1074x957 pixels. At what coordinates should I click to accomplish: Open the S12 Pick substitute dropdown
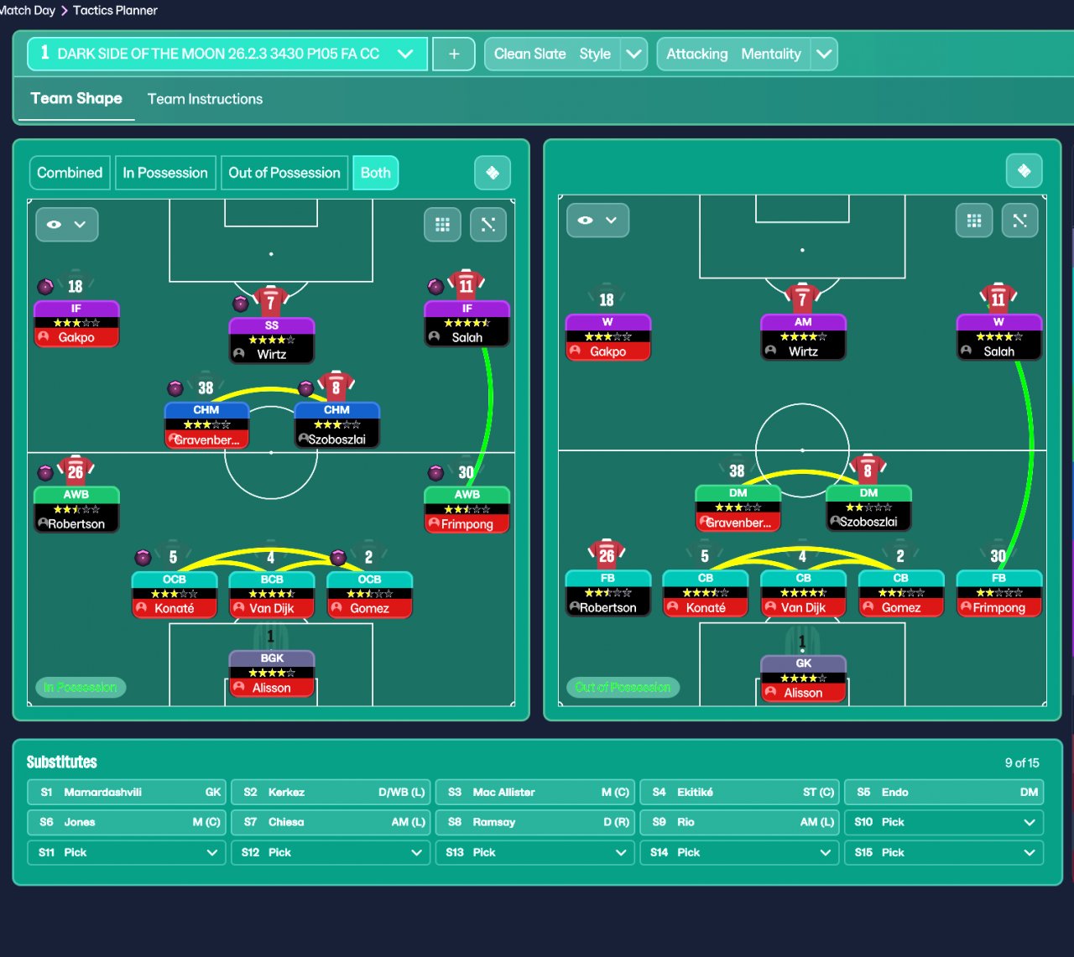pyautogui.click(x=331, y=852)
